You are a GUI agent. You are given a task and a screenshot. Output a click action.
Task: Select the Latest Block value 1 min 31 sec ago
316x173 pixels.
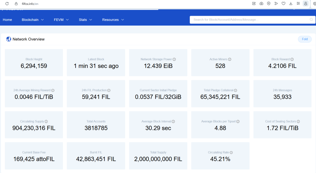tap(96, 66)
